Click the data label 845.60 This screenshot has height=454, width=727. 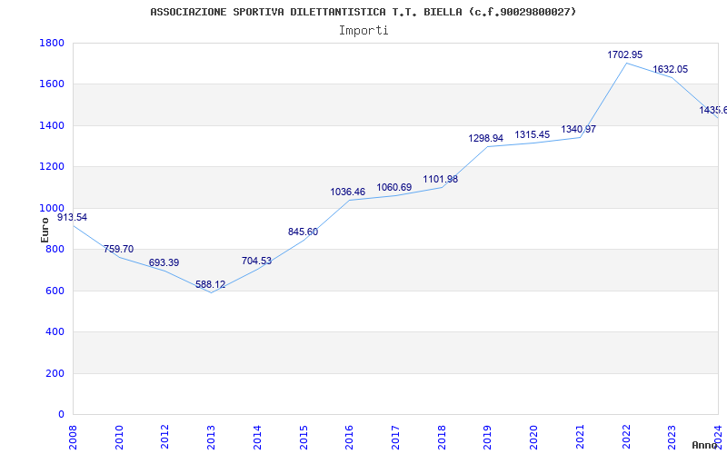click(x=303, y=232)
